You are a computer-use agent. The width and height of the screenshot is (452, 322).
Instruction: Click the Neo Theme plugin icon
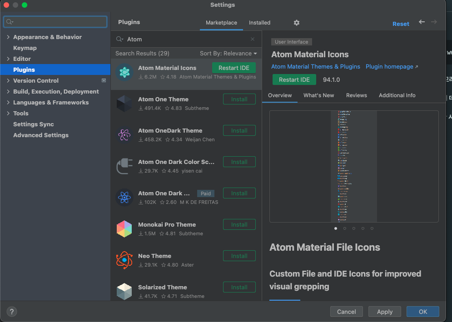click(124, 260)
